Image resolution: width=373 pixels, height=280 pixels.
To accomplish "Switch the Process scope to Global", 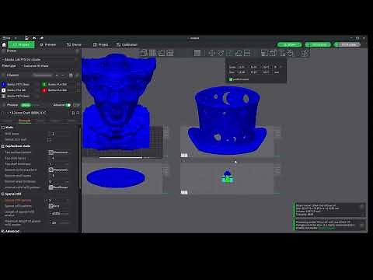I will (26, 105).
